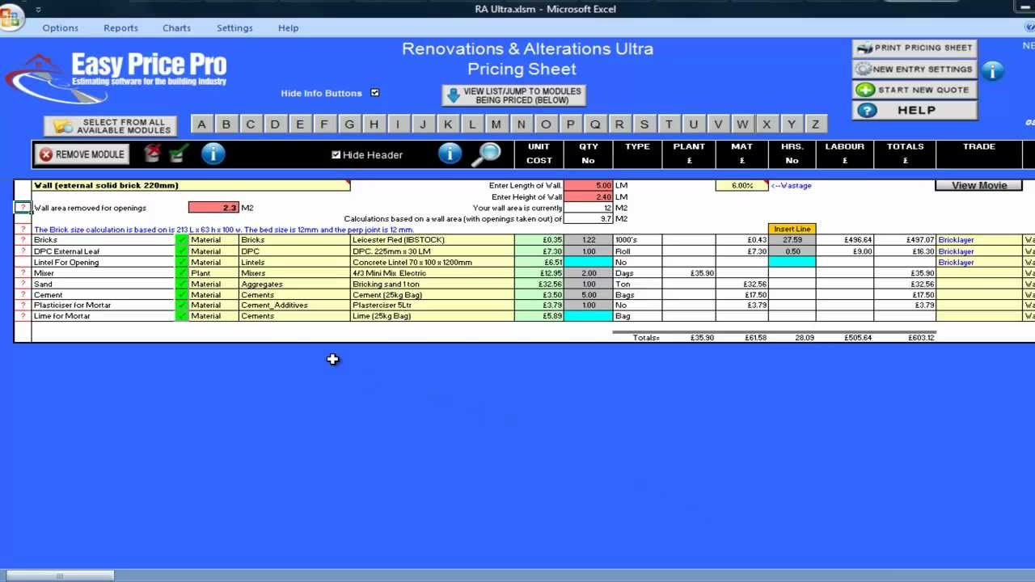Click the Print Pricing Sheet button
This screenshot has height=582, width=1035.
tap(915, 48)
